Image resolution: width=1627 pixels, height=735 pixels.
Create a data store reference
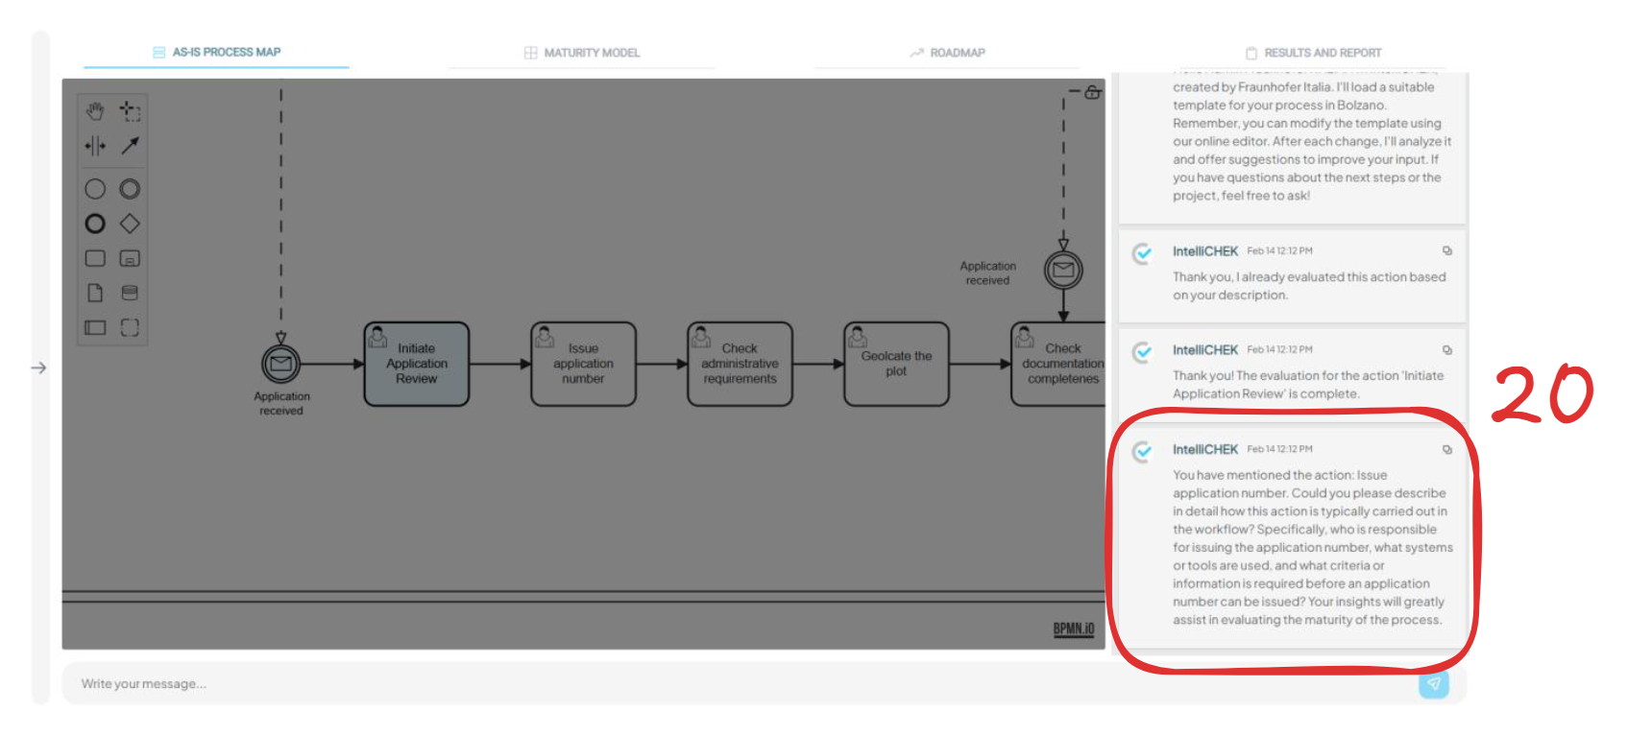point(130,293)
